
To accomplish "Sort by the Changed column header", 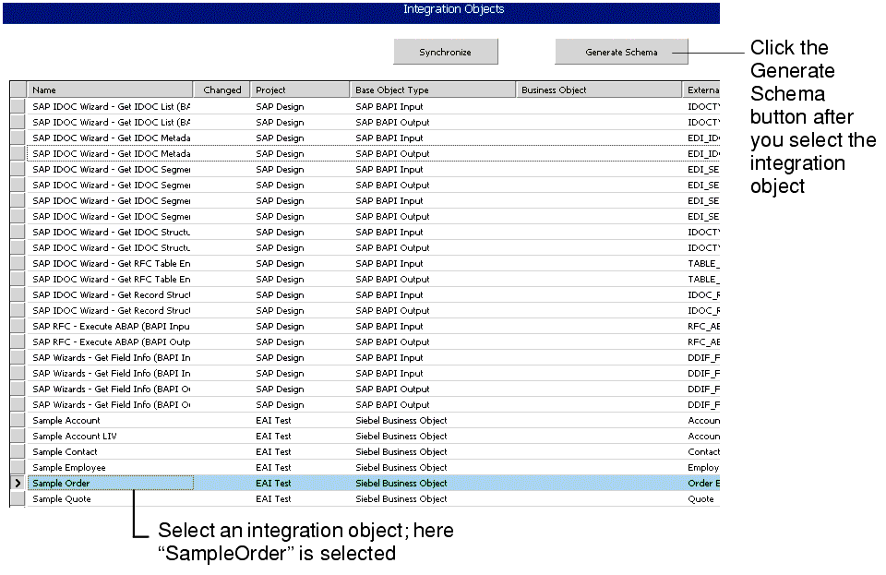I will pyautogui.click(x=221, y=90).
